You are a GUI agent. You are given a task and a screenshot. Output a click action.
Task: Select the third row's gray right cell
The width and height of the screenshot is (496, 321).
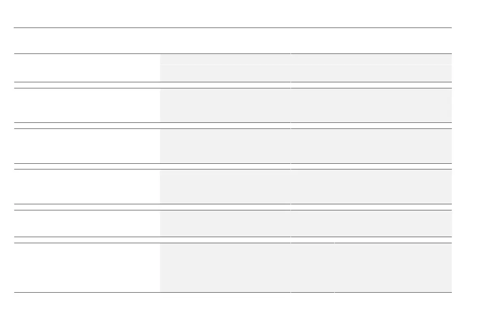[x=371, y=146]
